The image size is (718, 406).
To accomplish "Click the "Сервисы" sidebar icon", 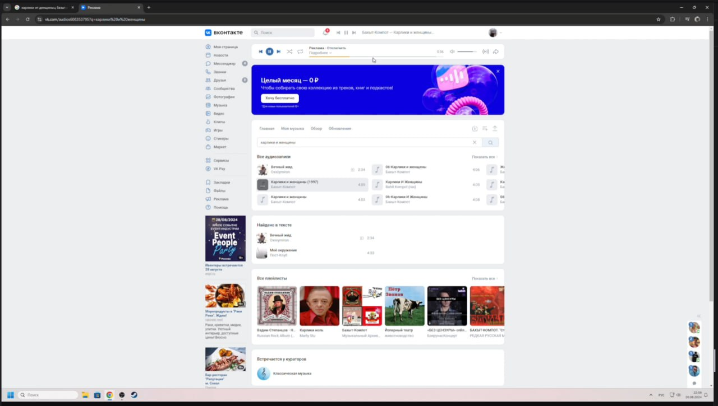I will (208, 160).
